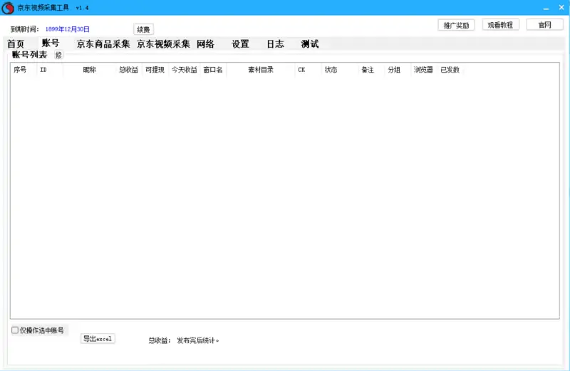Click the 素材目录 column header
570x371 pixels.
pyautogui.click(x=260, y=70)
